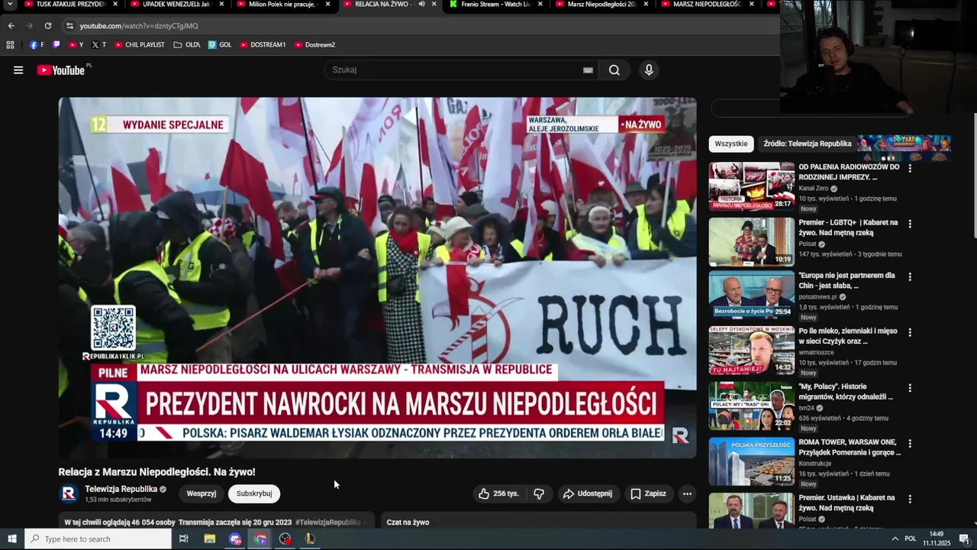Open on-screen keyboard icon in search box

pos(588,70)
